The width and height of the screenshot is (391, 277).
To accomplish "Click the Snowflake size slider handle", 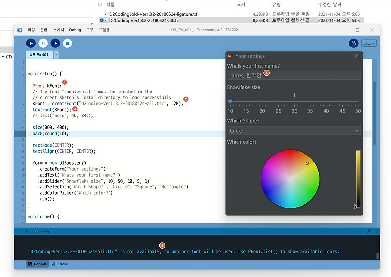I will coord(230,101).
